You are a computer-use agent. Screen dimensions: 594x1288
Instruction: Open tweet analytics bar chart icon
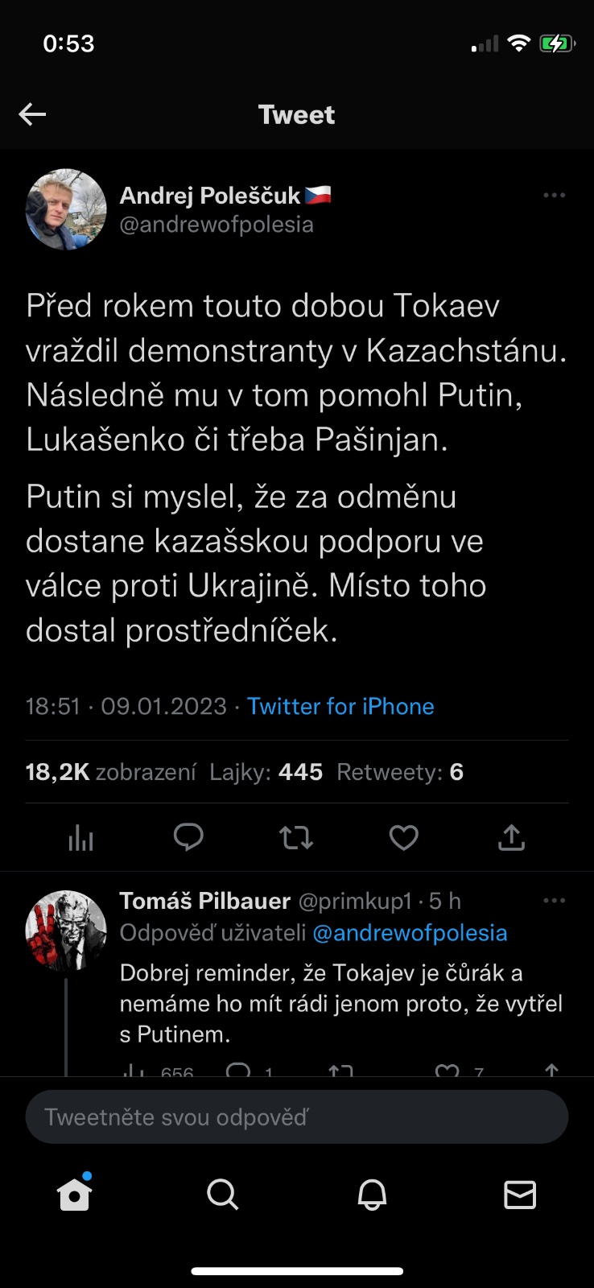[x=80, y=838]
